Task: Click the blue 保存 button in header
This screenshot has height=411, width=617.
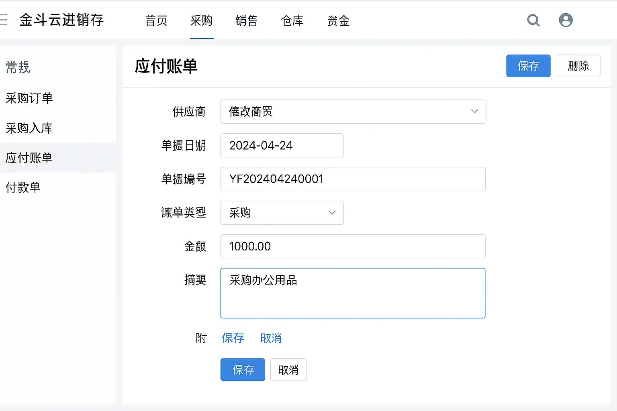Action: click(528, 66)
